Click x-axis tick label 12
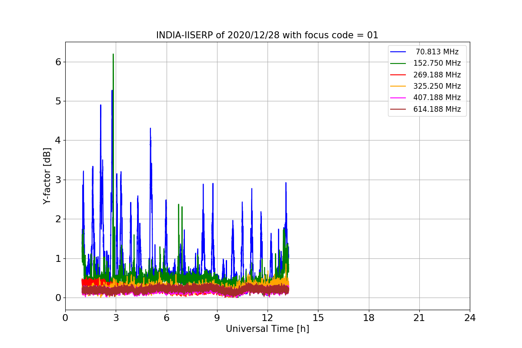 pyautogui.click(x=268, y=318)
